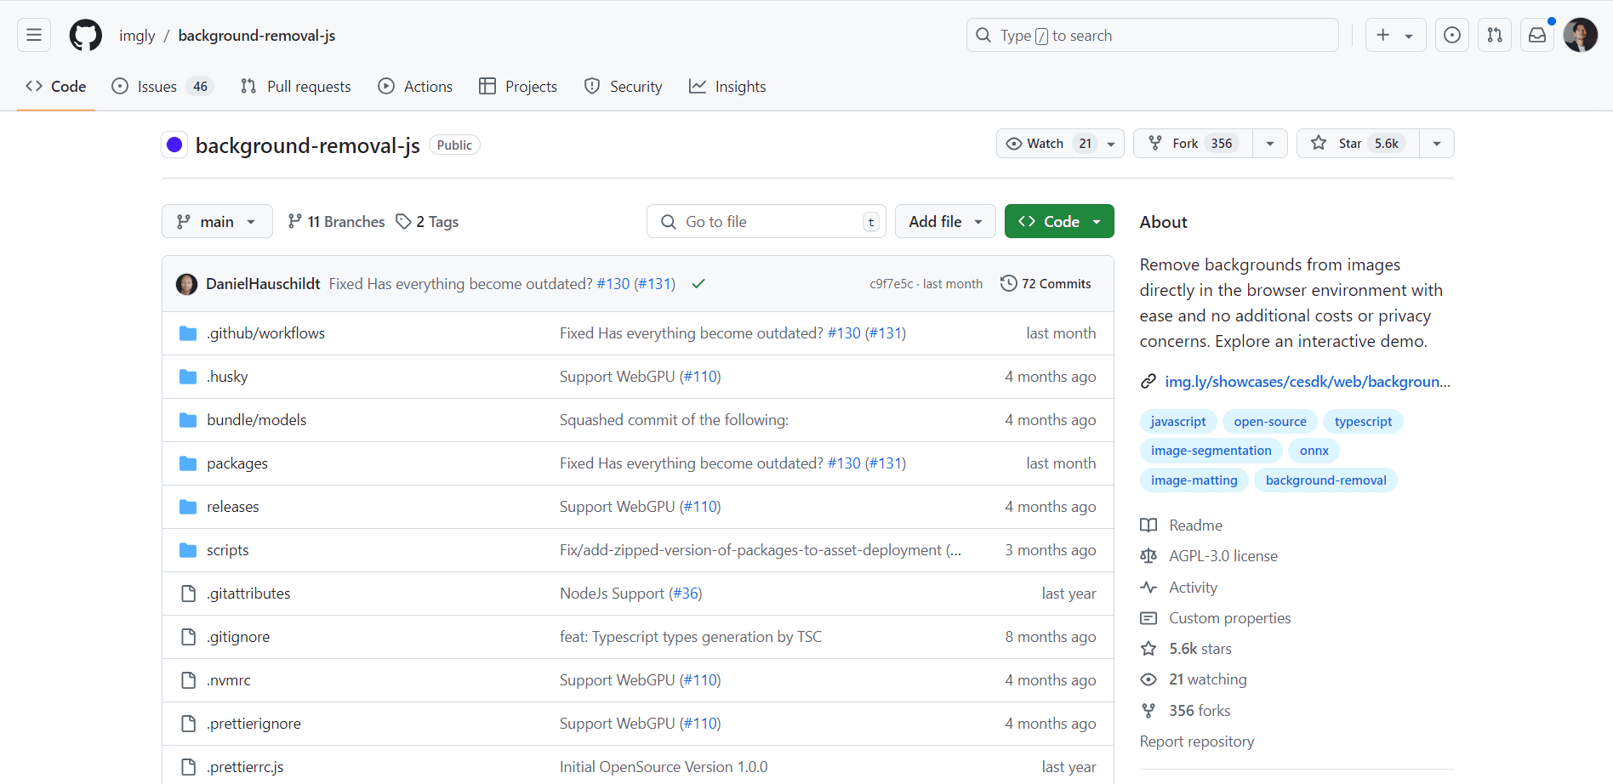Click the GitHub logo

pyautogui.click(x=85, y=35)
